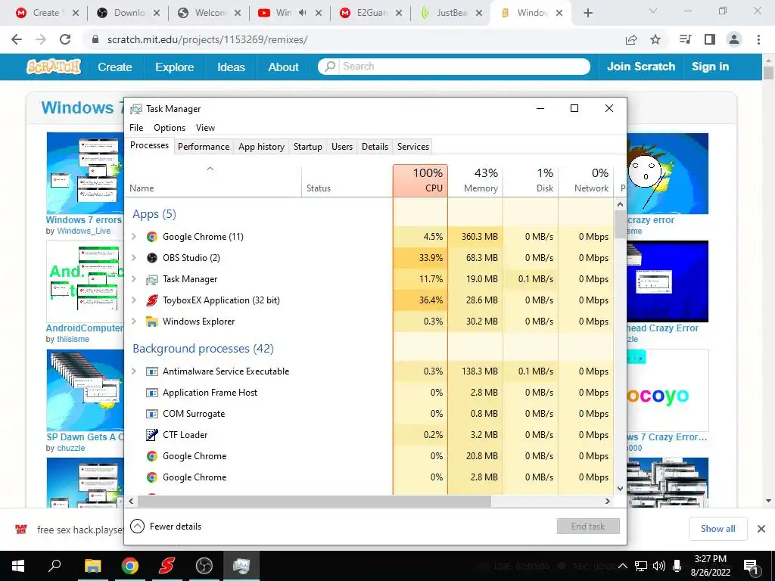
Task: Switch to the Users tab
Action: [x=342, y=147]
